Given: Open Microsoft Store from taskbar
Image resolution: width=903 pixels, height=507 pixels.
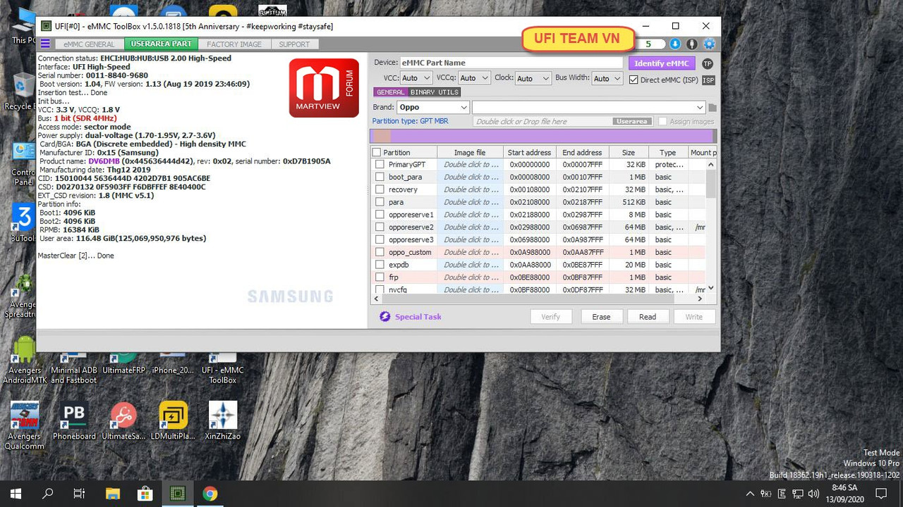Looking at the screenshot, I should (x=145, y=493).
